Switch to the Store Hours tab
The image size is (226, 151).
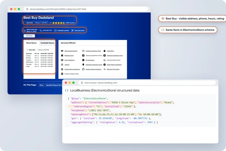[x=31, y=43]
